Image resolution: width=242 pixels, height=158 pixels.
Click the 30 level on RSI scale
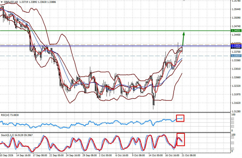(232, 126)
